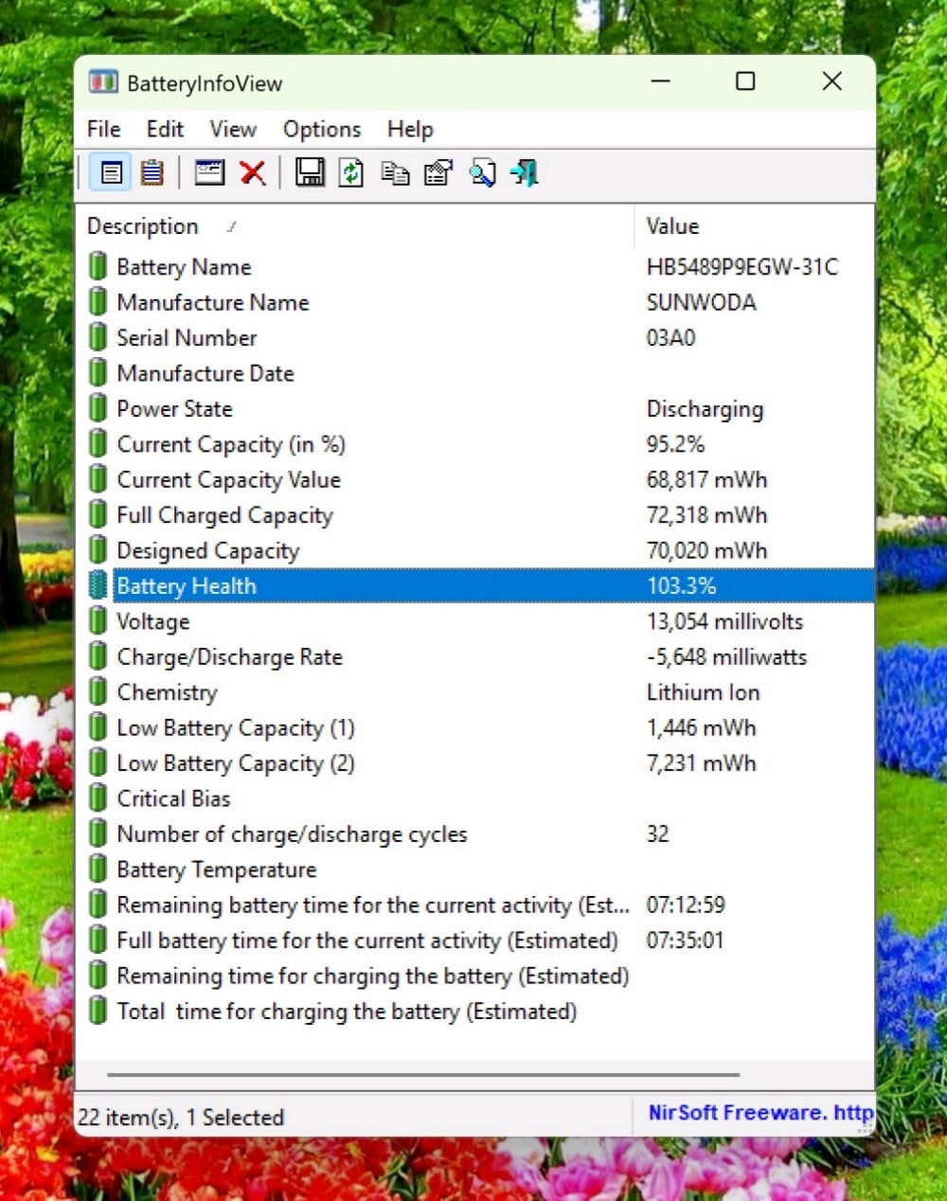Click the Exit door icon
The height and width of the screenshot is (1201, 947).
(524, 173)
